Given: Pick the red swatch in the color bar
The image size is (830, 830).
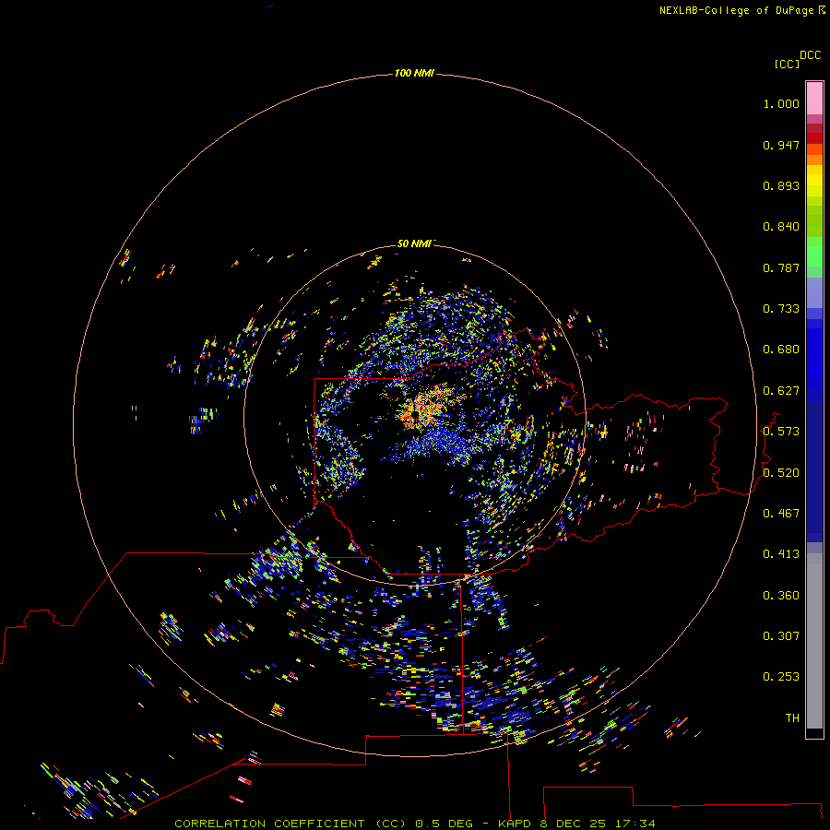Looking at the screenshot, I should click(x=814, y=138).
